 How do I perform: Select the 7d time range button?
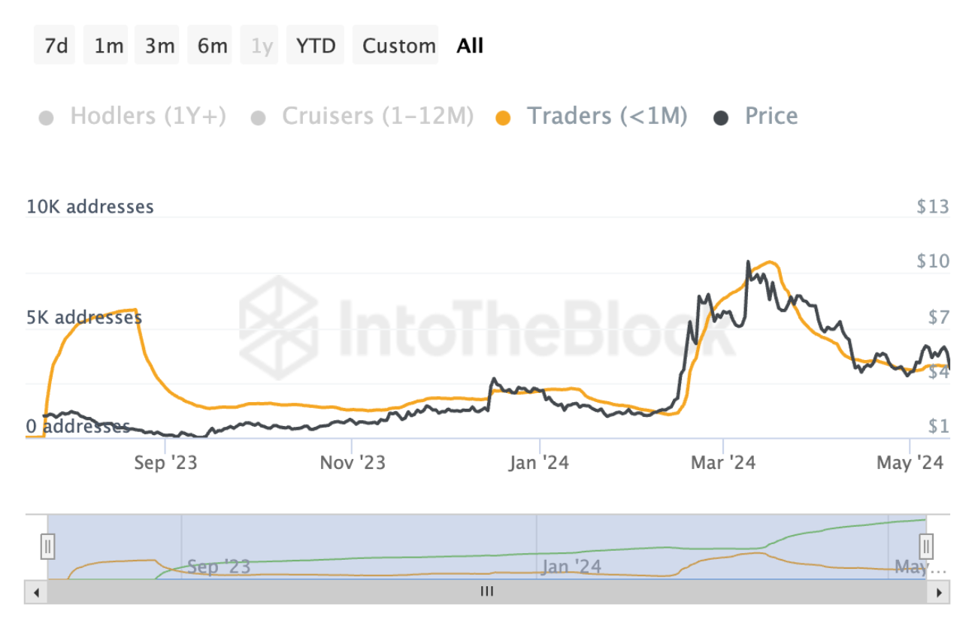tap(56, 46)
